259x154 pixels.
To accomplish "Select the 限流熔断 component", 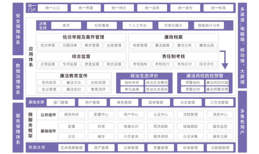I will click(x=161, y=126).
